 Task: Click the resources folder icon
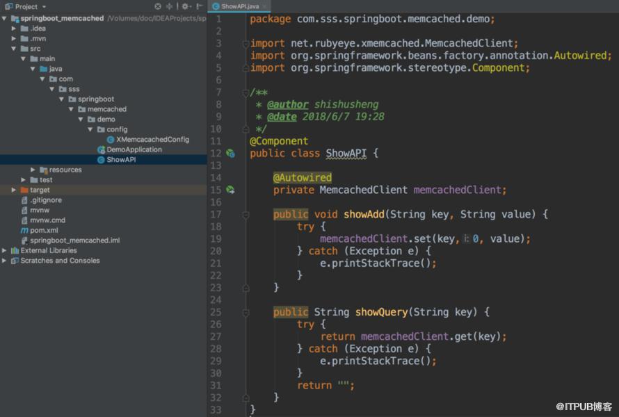43,170
